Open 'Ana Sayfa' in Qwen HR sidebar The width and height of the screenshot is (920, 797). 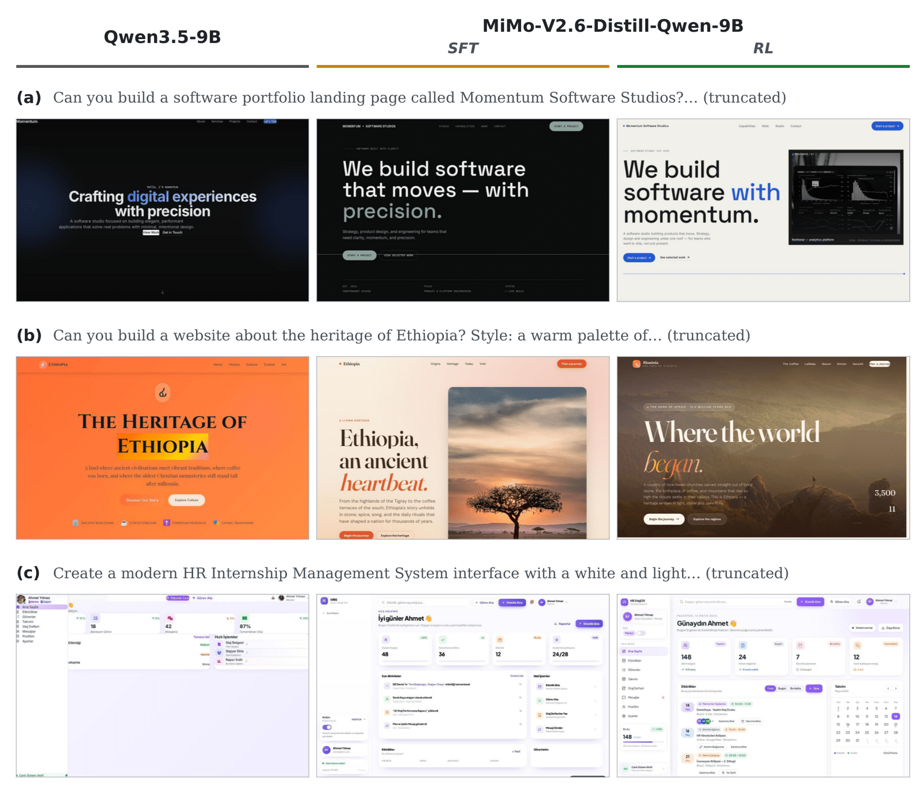[x=41, y=607]
